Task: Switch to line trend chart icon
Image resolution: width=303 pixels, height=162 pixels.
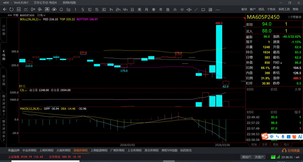Action: (26, 9)
